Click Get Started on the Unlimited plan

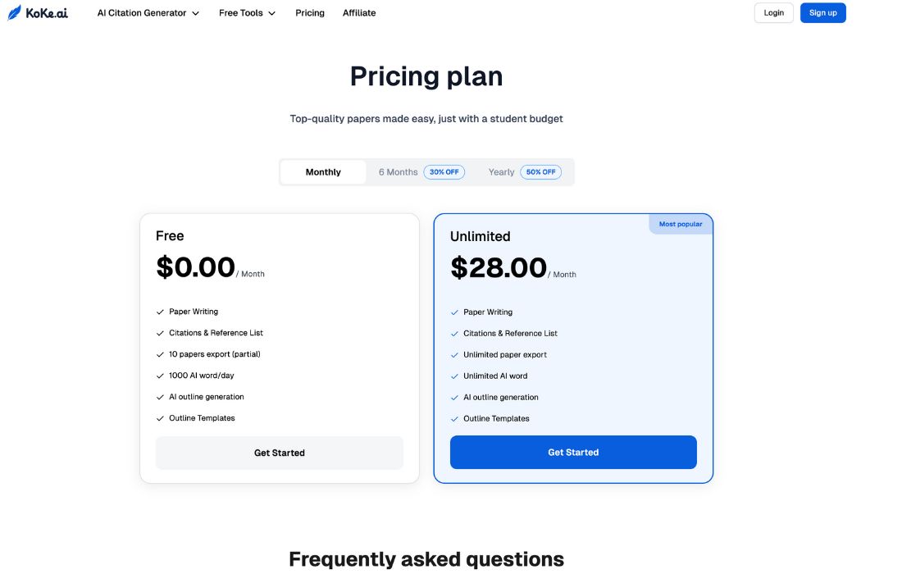[573, 453]
